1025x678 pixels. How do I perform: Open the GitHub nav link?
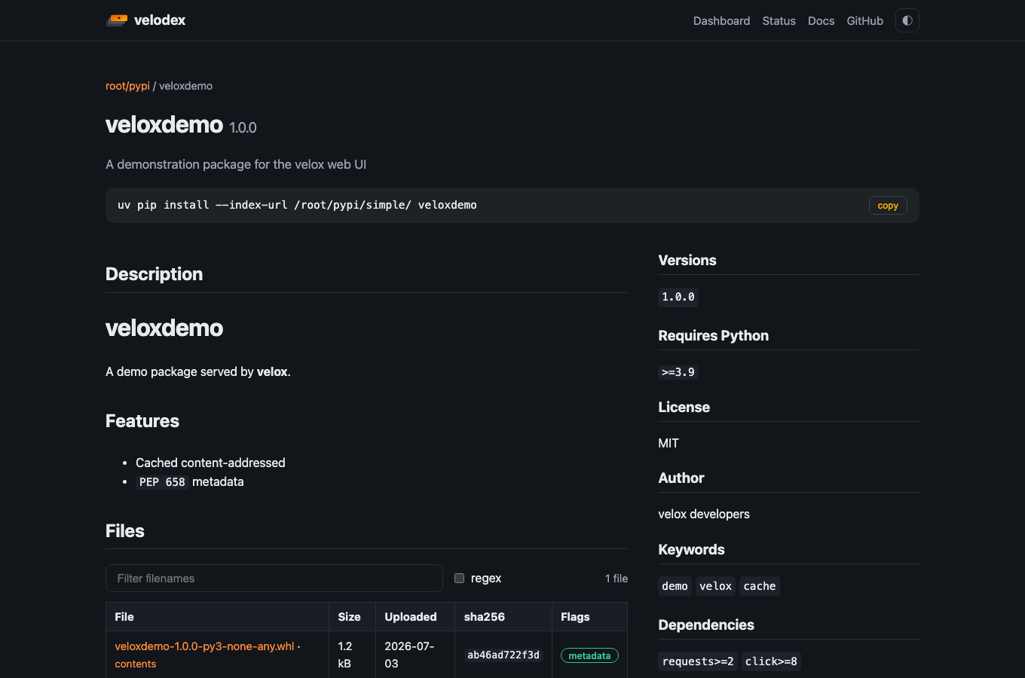(864, 21)
